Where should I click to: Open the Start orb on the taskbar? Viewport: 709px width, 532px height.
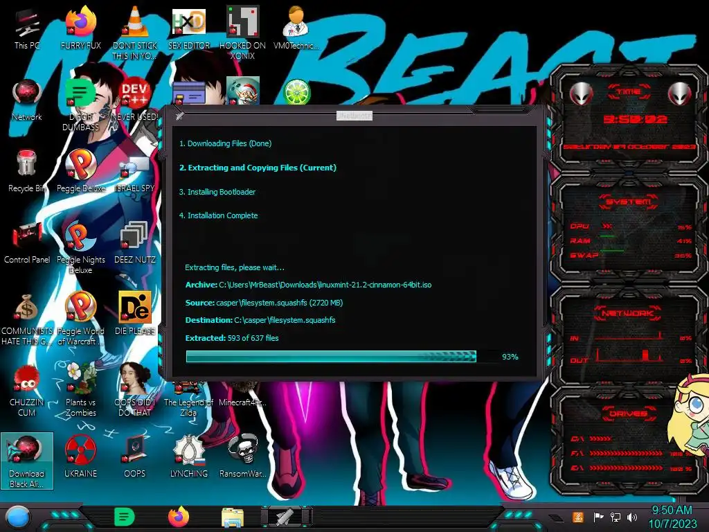[x=17, y=517]
